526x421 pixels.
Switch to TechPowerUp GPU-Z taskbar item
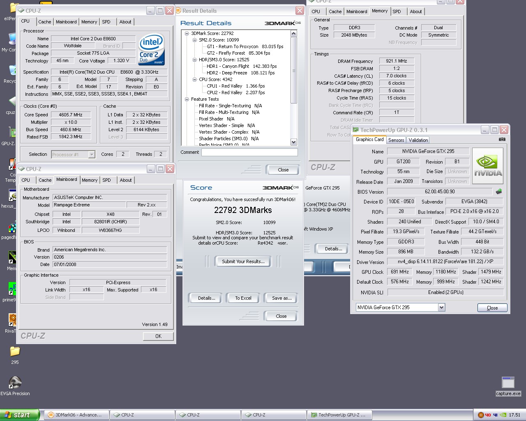pyautogui.click(x=339, y=415)
